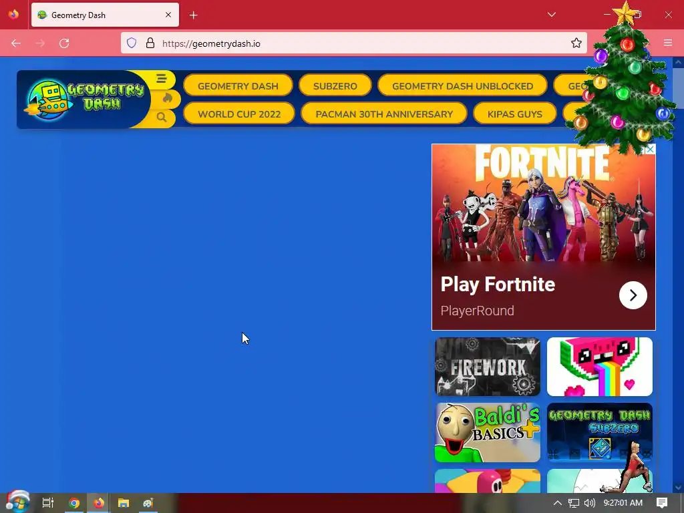Open a new tab with the plus button

[193, 15]
